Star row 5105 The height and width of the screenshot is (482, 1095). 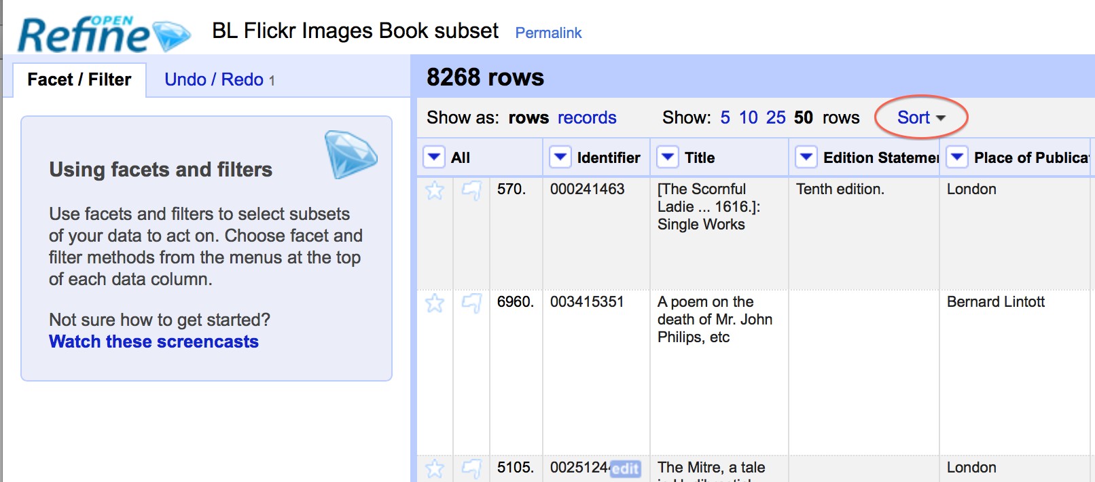435,468
